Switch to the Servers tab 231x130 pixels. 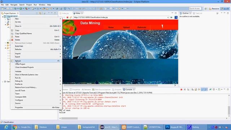(x=86, y=90)
